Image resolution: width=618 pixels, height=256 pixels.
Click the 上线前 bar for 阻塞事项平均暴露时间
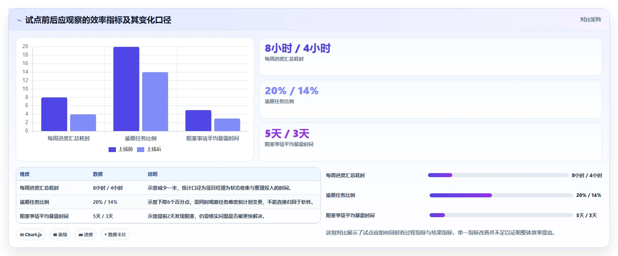199,121
